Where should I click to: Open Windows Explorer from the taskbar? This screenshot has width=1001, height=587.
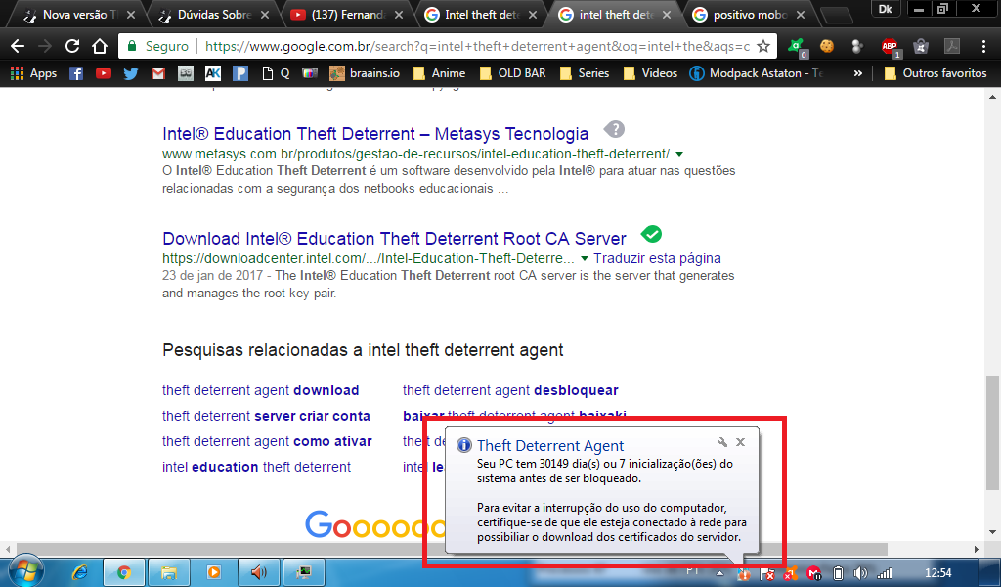click(168, 572)
